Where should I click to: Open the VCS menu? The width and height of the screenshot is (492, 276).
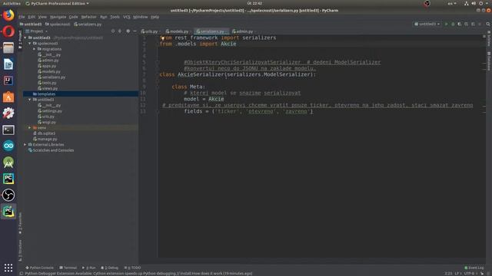tap(126, 17)
